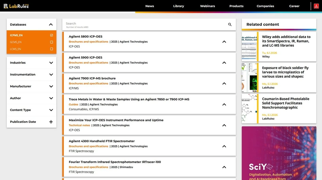Open Fourier Transform Infrared Spectrophotometer IRTracer-100
Image resolution: width=322 pixels, height=180 pixels.
(115, 162)
